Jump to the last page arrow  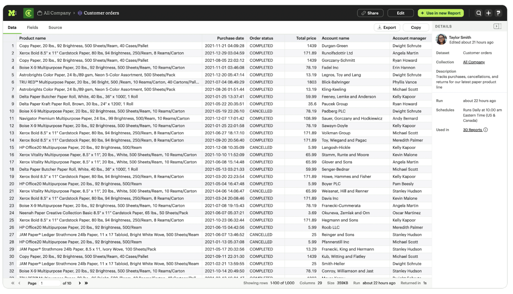tap(86, 283)
